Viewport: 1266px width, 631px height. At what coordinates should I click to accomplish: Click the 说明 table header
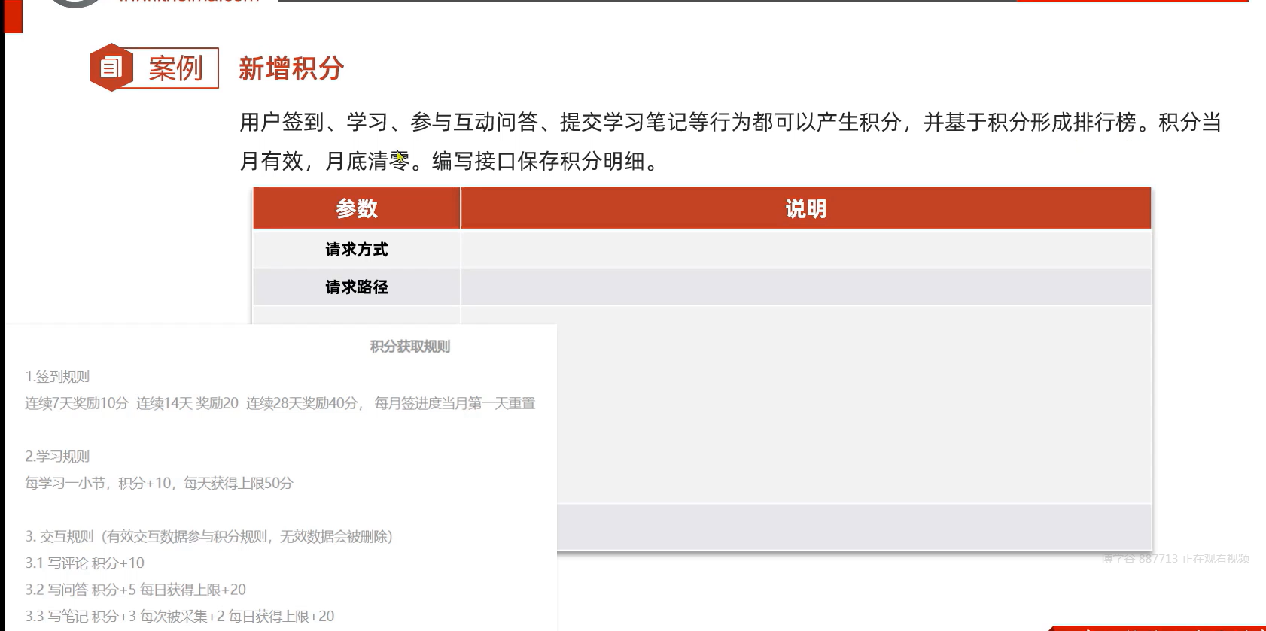pos(806,208)
